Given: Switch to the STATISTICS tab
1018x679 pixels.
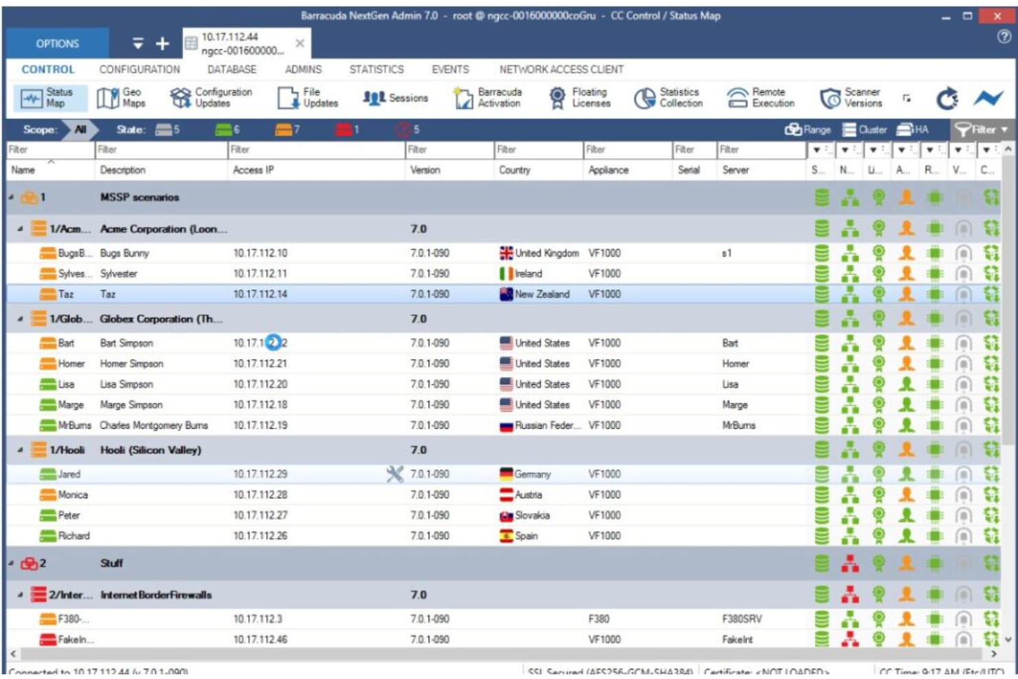Looking at the screenshot, I should (376, 69).
